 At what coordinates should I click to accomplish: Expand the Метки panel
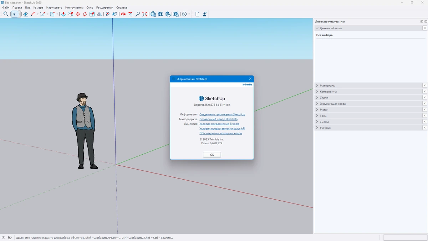coord(317,110)
